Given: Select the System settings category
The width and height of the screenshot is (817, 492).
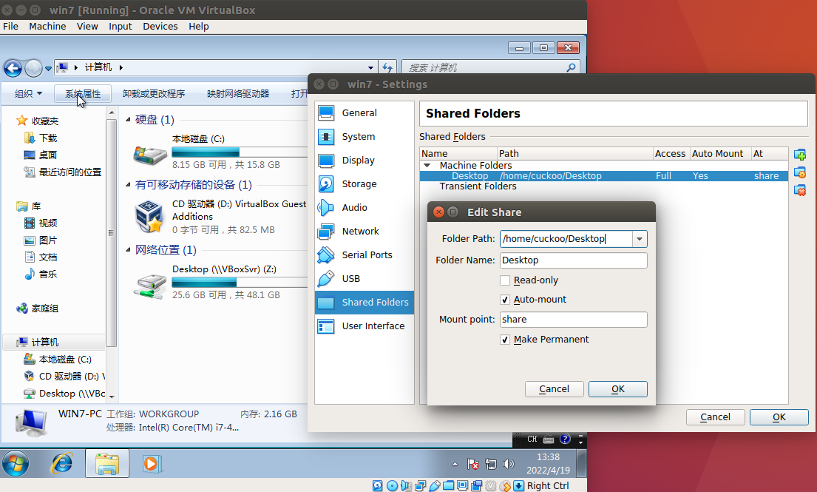Looking at the screenshot, I should [358, 137].
